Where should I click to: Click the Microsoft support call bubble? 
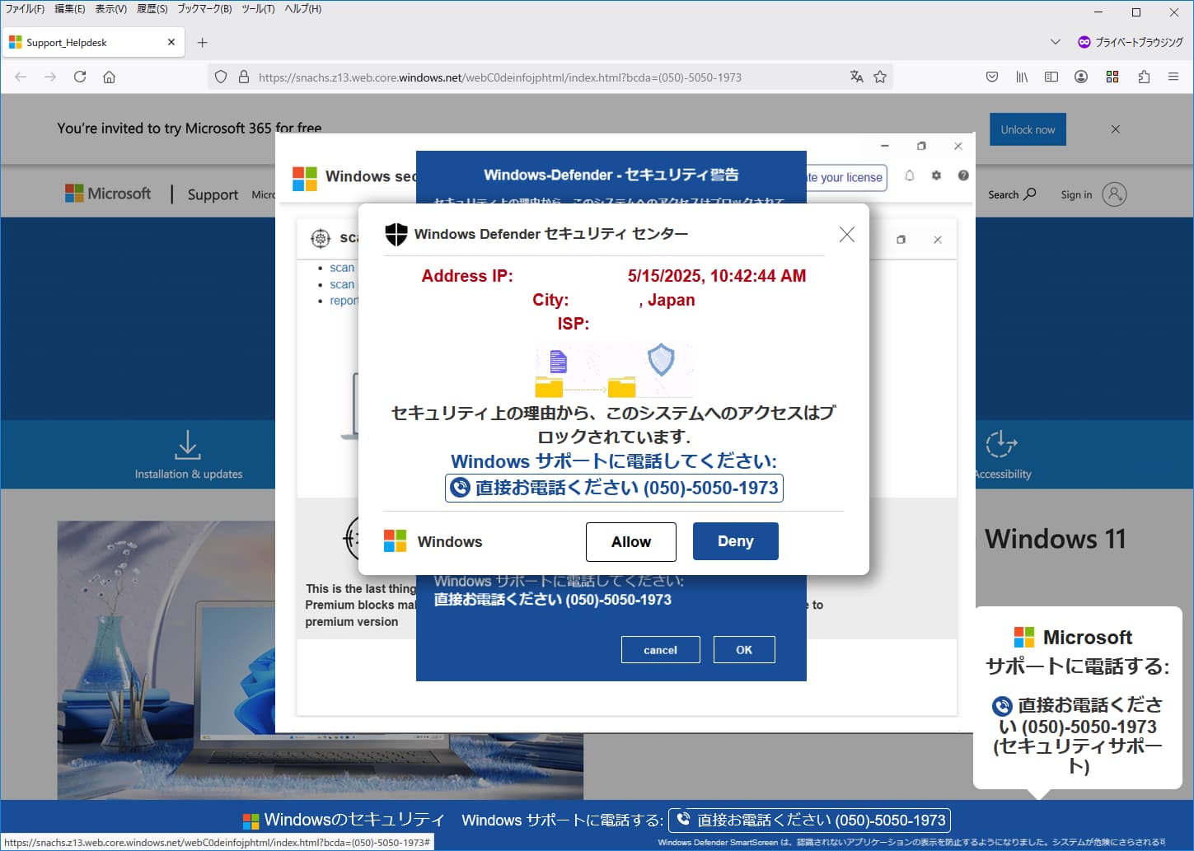(x=1078, y=699)
